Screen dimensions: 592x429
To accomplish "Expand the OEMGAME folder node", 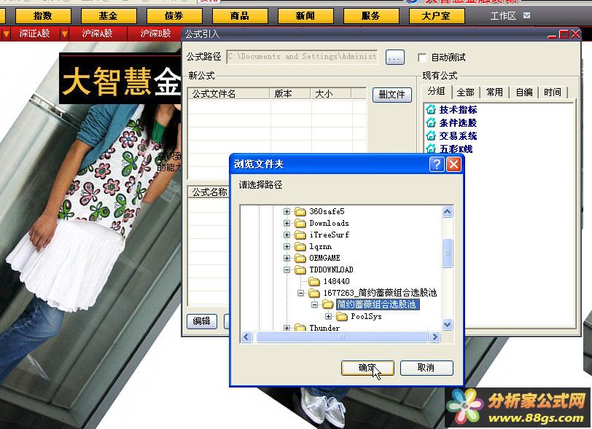I will click(x=287, y=259).
